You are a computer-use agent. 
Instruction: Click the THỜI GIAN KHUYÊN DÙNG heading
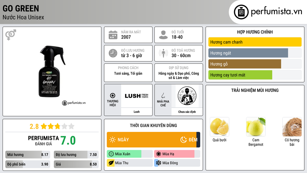click(x=153, y=125)
